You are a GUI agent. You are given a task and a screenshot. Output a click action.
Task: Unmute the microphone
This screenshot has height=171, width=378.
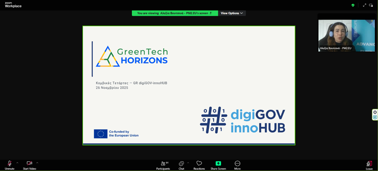tap(9, 165)
